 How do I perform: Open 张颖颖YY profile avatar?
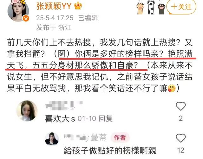pos(18,11)
